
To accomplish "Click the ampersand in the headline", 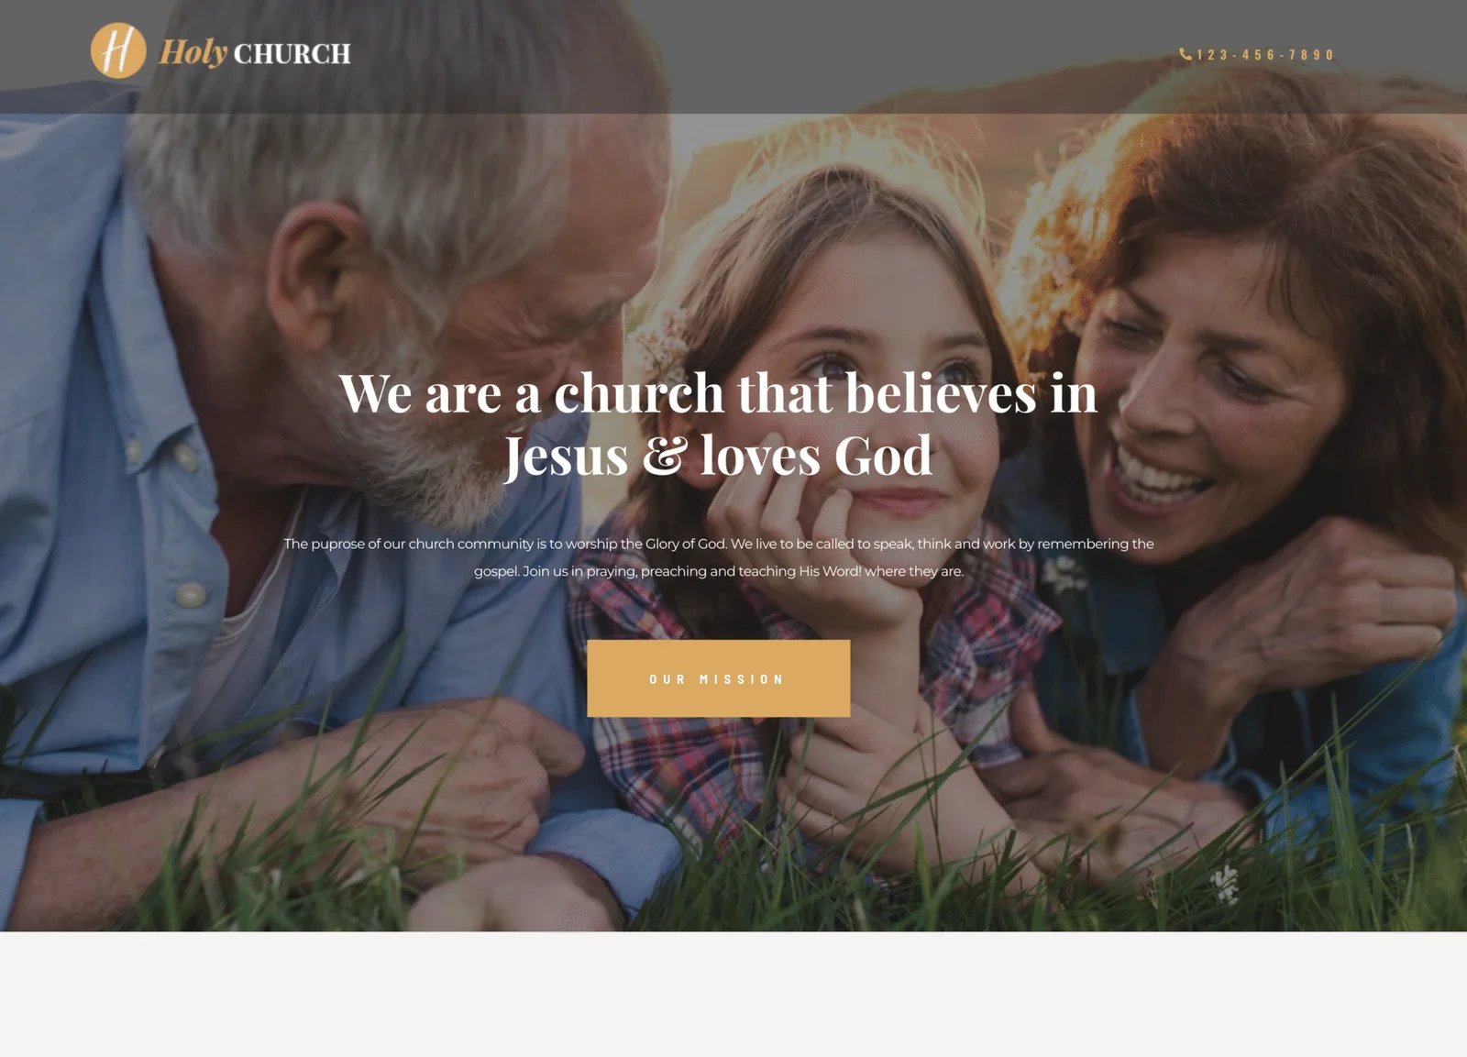I will pyautogui.click(x=664, y=456).
